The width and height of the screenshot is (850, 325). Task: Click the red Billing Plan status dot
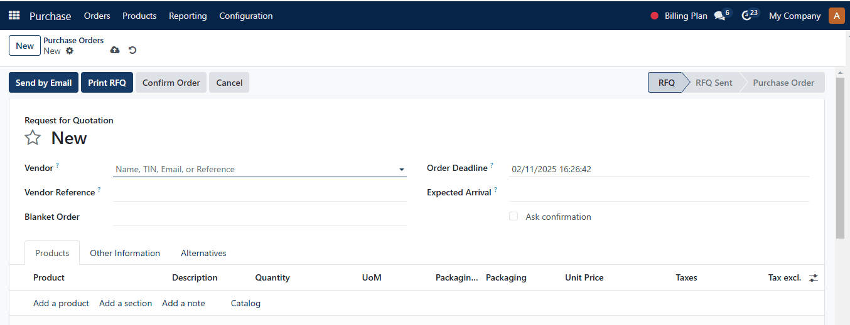click(654, 16)
